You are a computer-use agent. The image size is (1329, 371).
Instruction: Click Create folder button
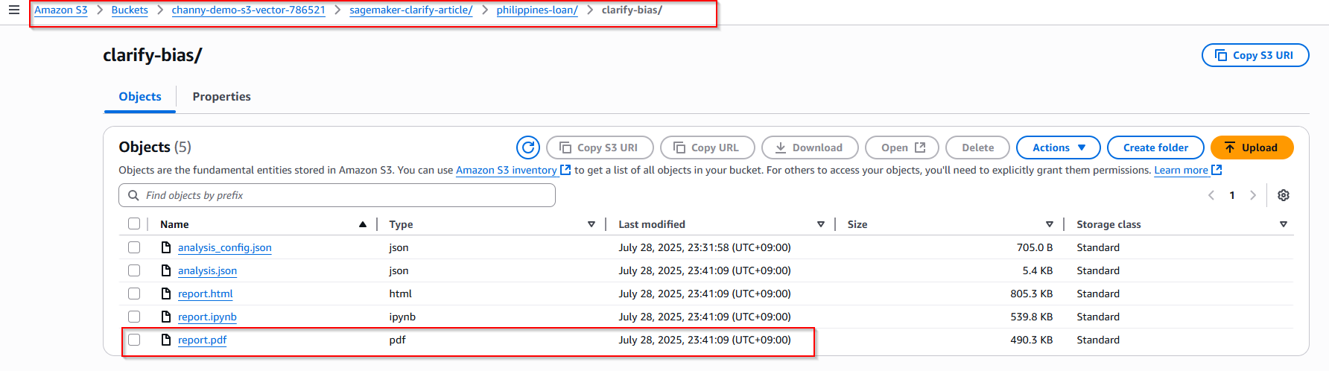pyautogui.click(x=1155, y=148)
